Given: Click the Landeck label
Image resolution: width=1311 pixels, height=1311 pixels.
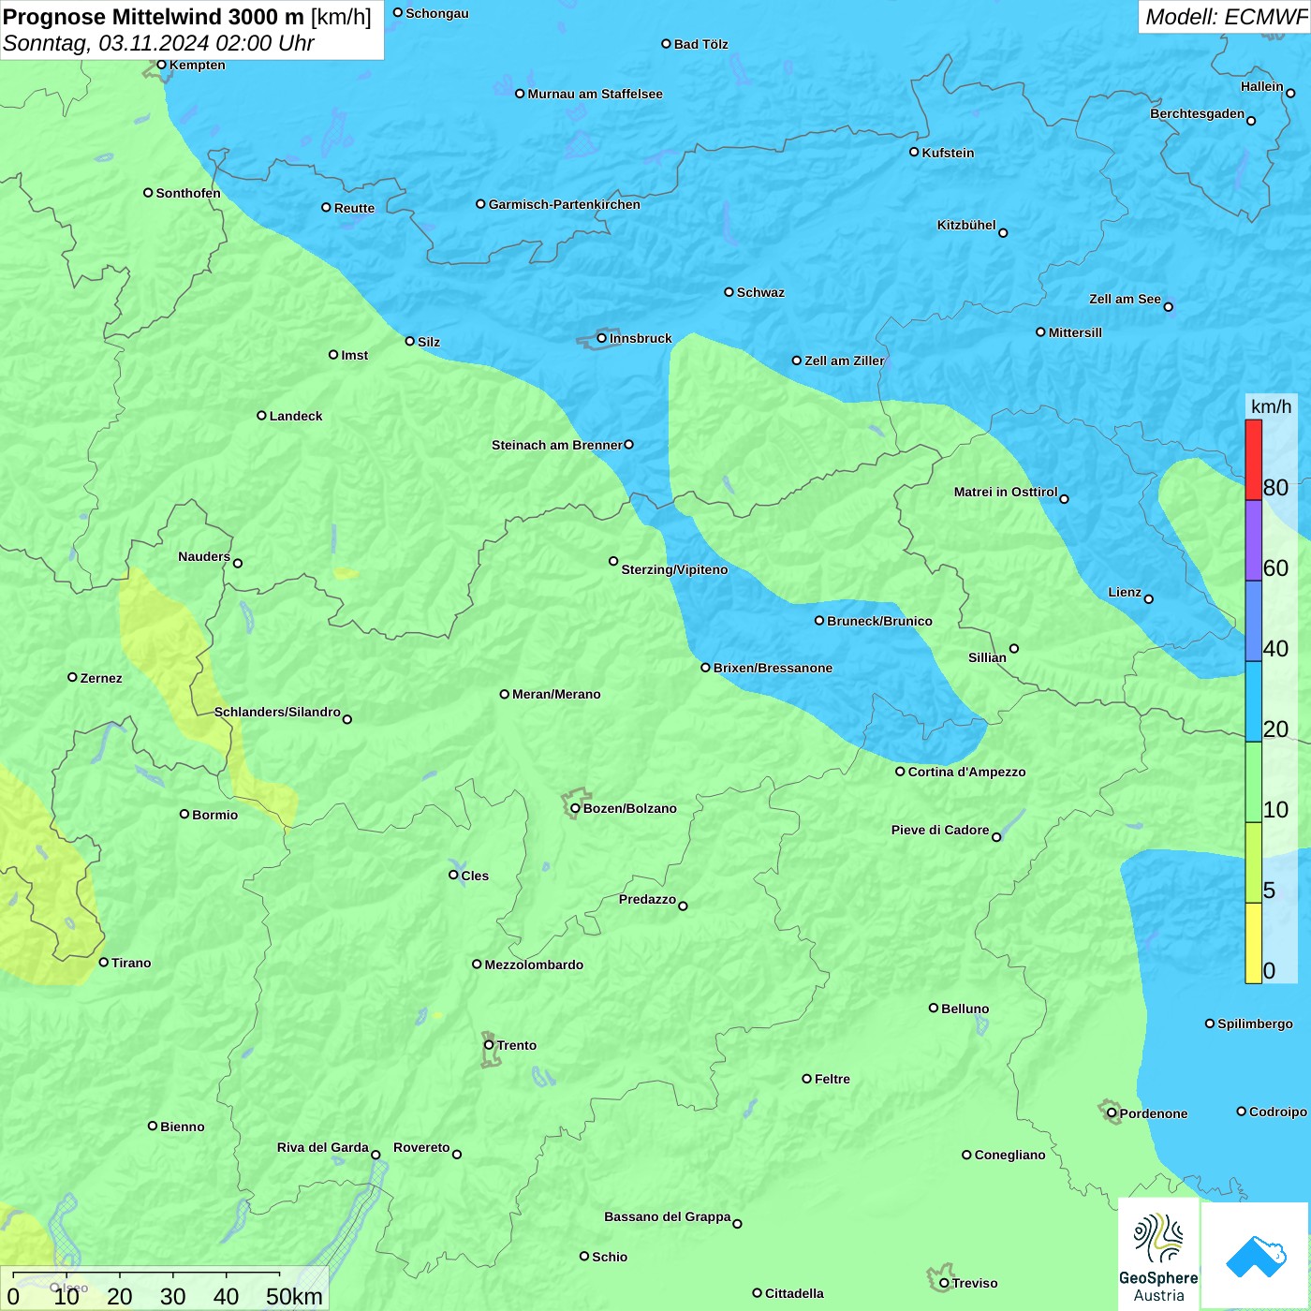Looking at the screenshot, I should click(296, 416).
